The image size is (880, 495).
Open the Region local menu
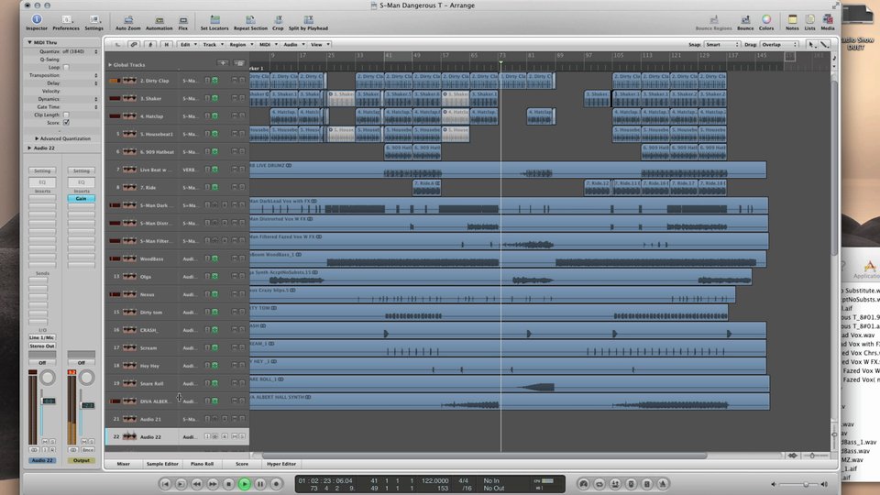pyautogui.click(x=240, y=44)
